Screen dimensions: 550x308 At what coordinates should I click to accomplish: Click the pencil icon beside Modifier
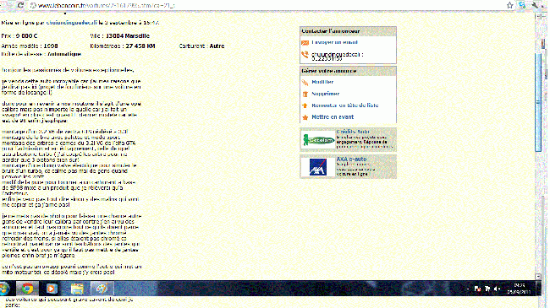pyautogui.click(x=305, y=82)
